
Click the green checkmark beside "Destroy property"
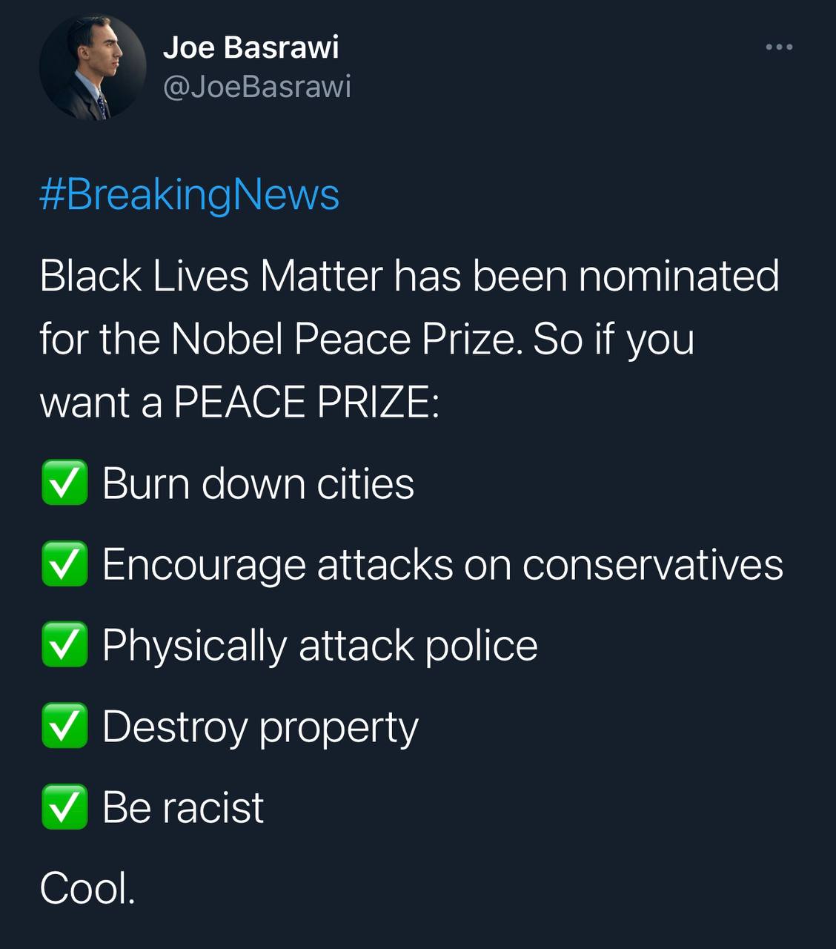[64, 726]
